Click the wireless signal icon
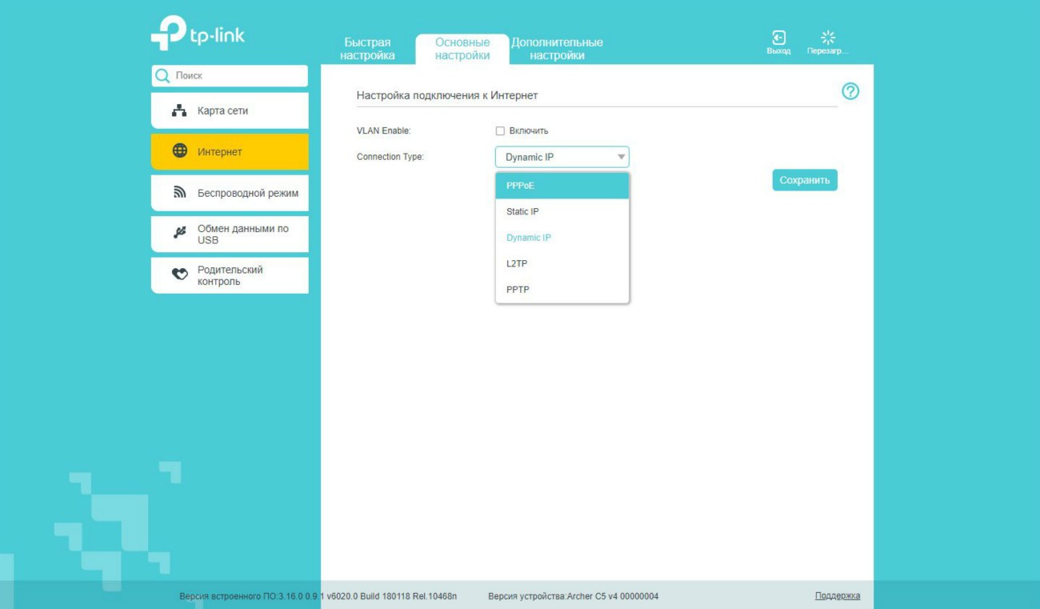This screenshot has width=1040, height=609. click(180, 193)
